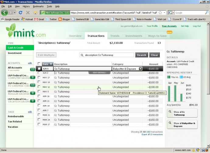Click the Stop loading X icon

coord(28,13)
